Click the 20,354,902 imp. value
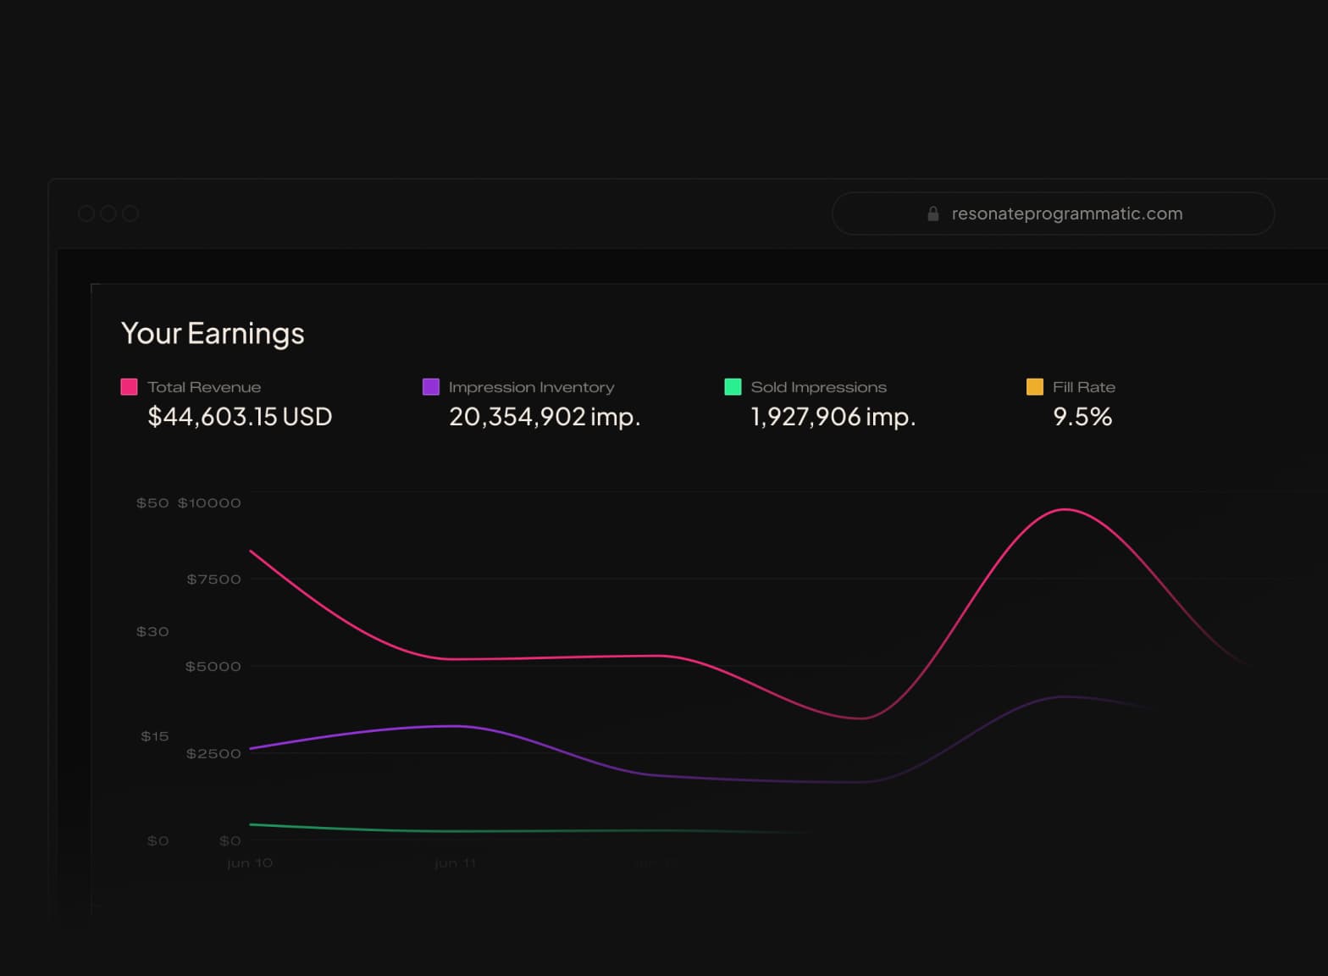This screenshot has width=1328, height=976. click(x=545, y=417)
